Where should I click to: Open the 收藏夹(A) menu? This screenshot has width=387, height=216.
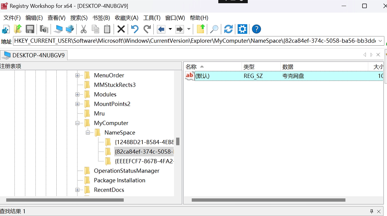(x=126, y=18)
